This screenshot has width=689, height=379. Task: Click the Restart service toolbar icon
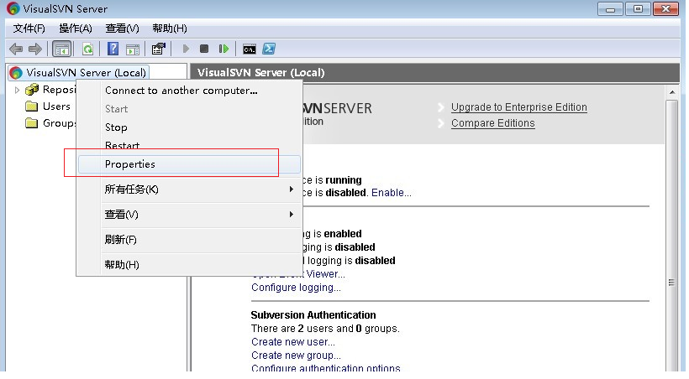224,49
